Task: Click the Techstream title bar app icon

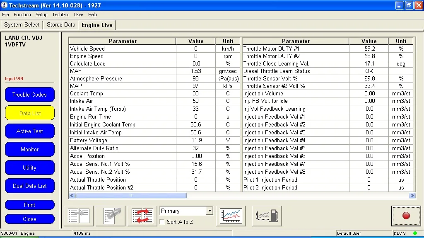Action: click(x=4, y=5)
